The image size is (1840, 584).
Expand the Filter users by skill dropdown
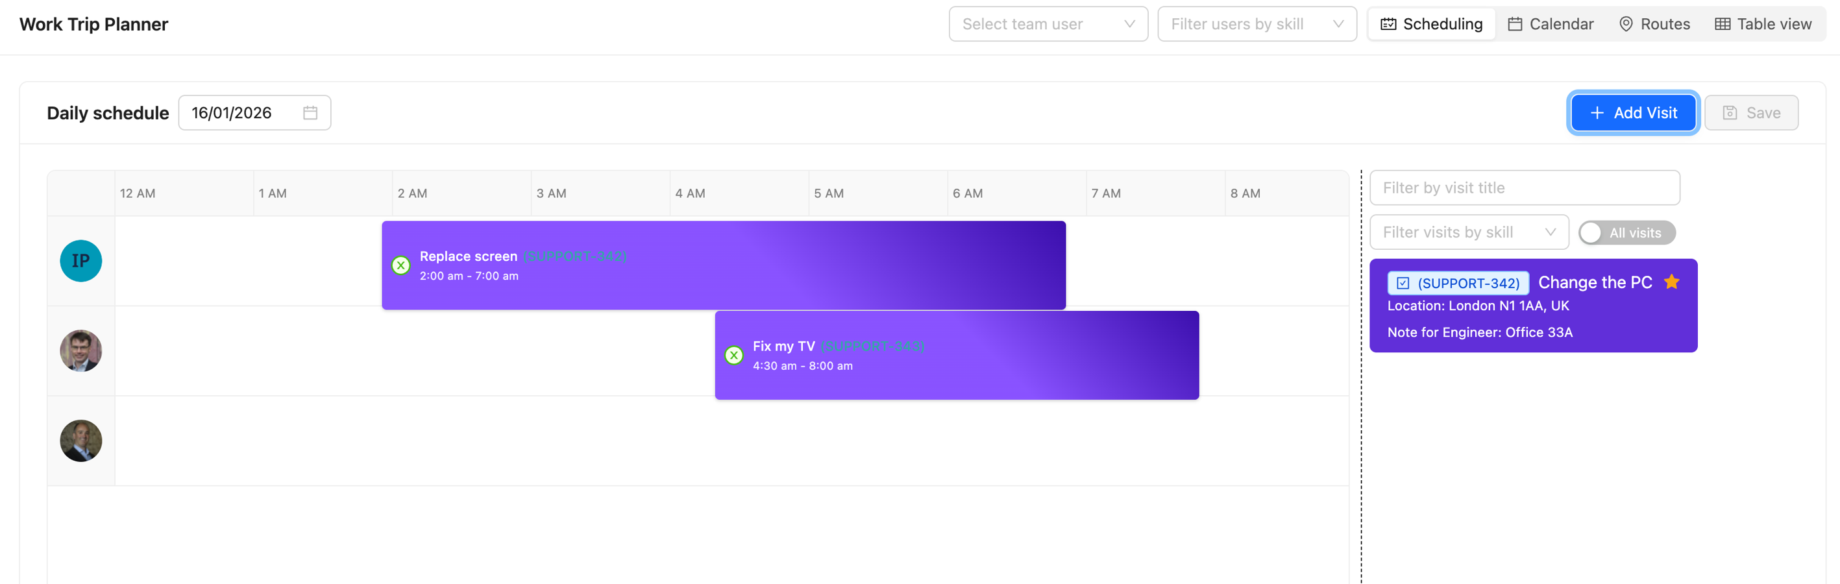point(1257,24)
